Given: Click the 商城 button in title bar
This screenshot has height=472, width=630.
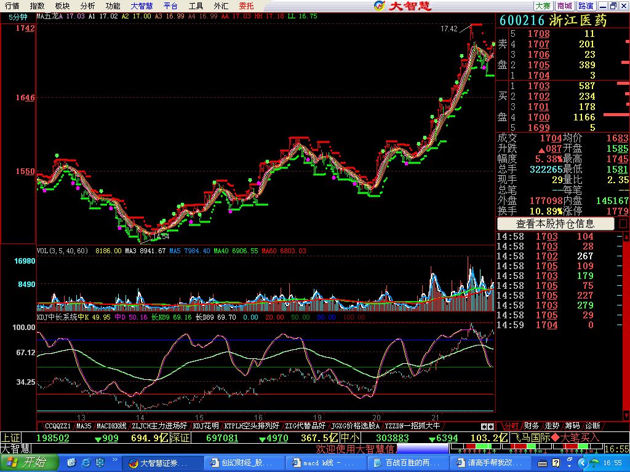Looking at the screenshot, I should tap(565, 6).
